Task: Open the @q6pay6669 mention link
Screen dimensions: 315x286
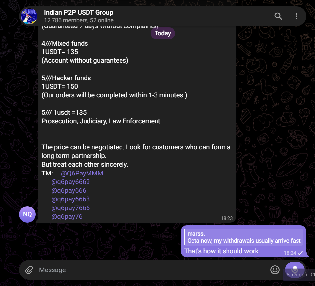Action: 71,182
